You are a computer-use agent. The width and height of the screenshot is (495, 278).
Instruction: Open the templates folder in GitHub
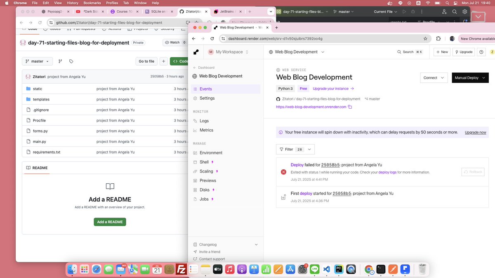point(41,99)
